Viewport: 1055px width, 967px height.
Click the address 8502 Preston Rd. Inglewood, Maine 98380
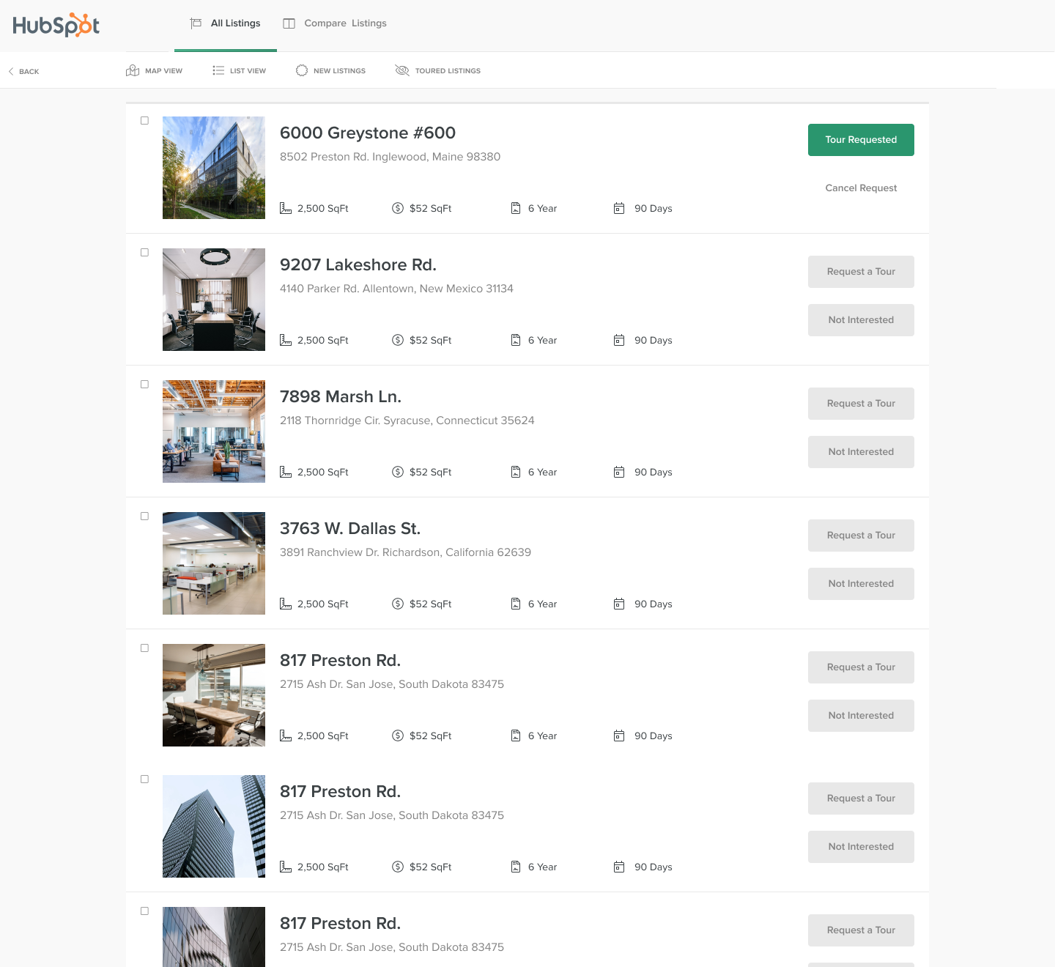click(390, 157)
